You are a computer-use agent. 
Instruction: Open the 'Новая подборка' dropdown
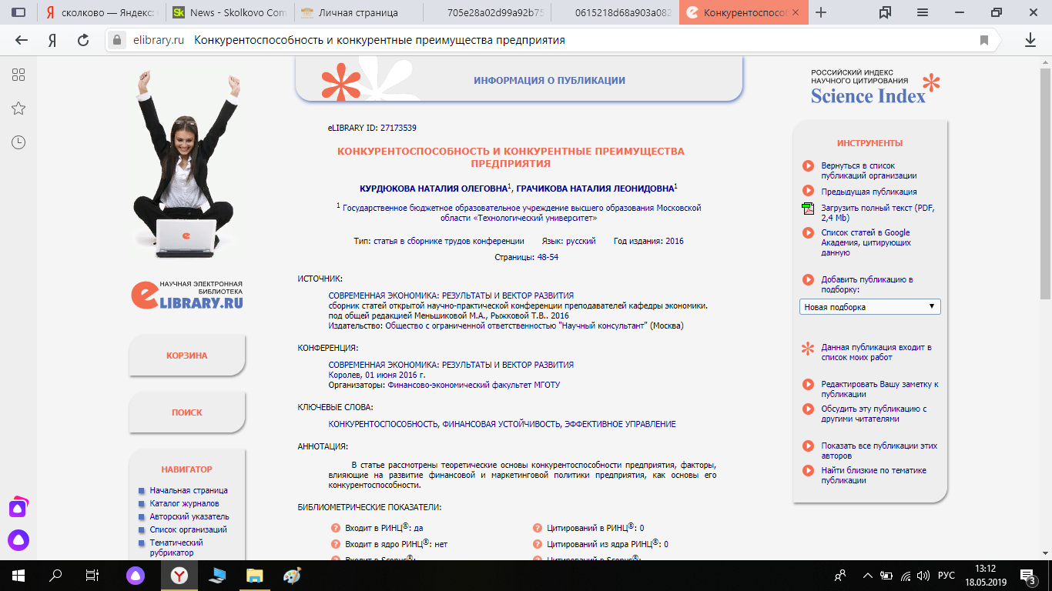(x=869, y=307)
